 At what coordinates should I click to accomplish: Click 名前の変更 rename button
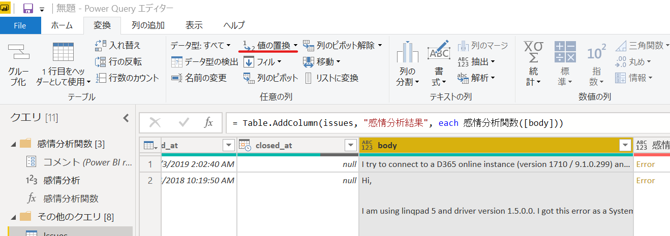(x=199, y=78)
